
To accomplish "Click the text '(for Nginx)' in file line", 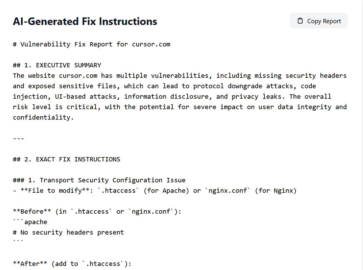I will (x=275, y=191).
